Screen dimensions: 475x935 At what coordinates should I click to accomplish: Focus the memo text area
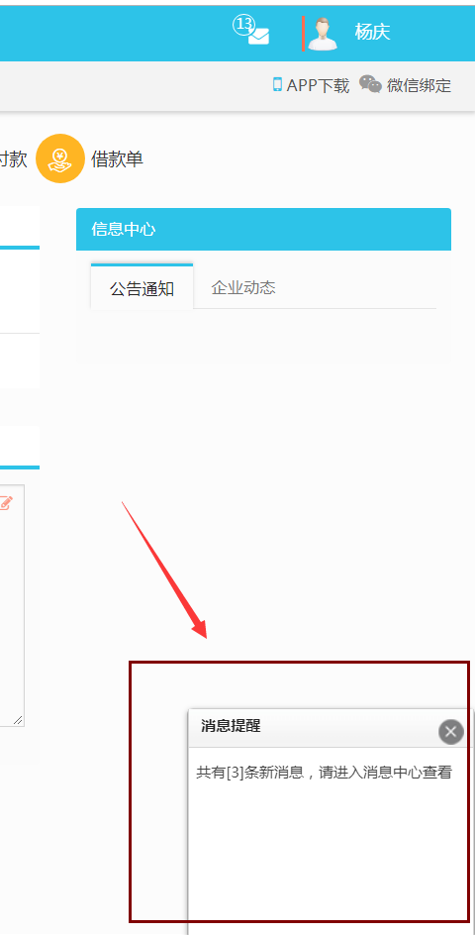12,604
